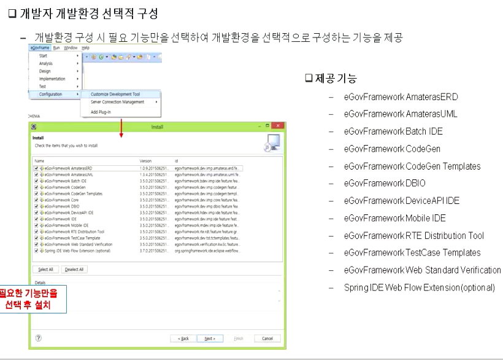Click feature icon of TestCase Template row
503x360 pixels.
(42, 238)
